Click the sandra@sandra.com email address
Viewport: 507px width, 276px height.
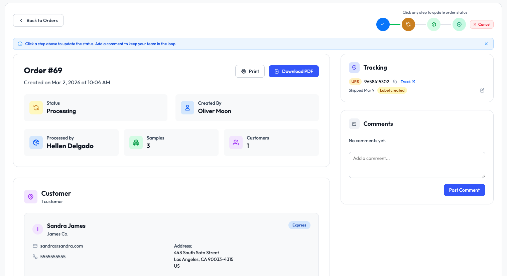[61, 246]
